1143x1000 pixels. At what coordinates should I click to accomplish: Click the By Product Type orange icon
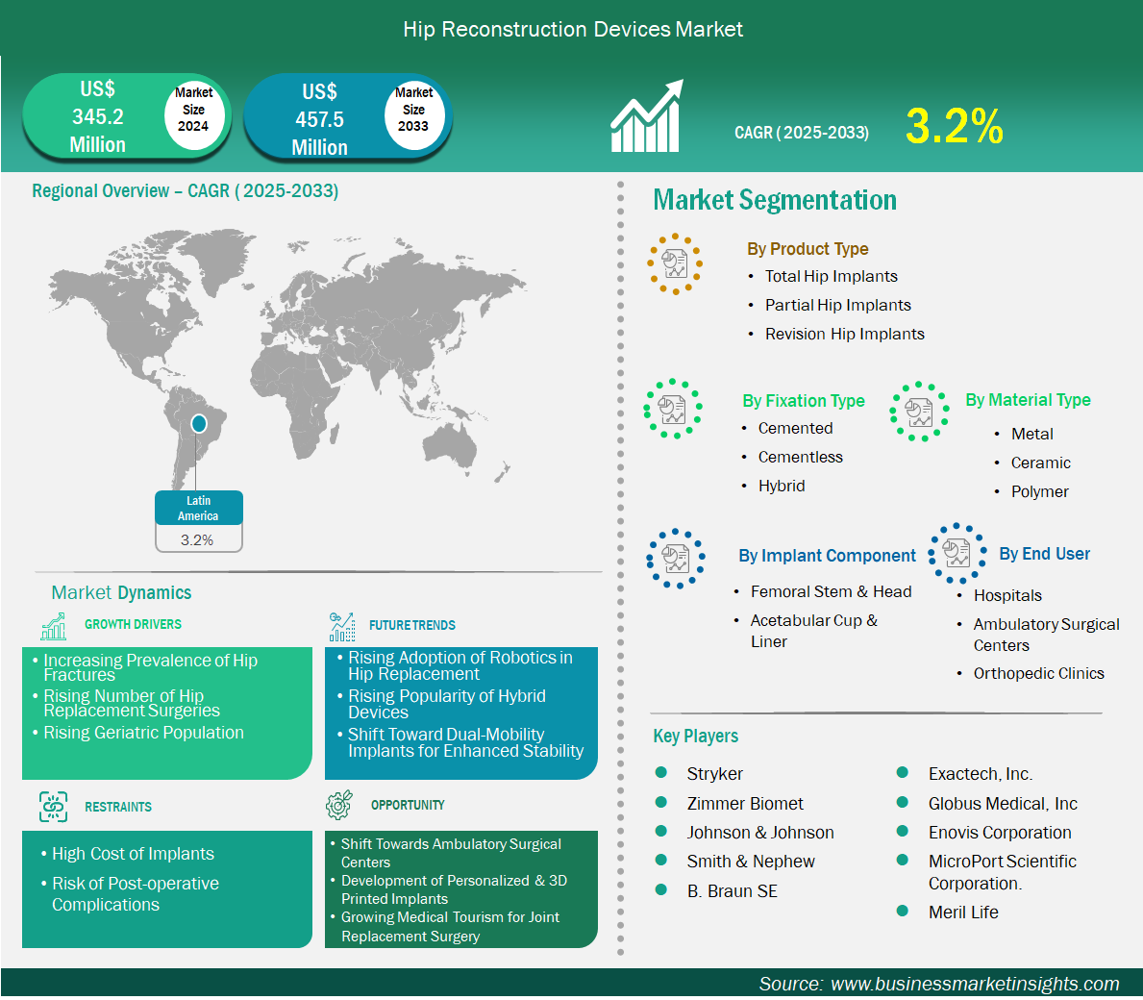click(675, 263)
